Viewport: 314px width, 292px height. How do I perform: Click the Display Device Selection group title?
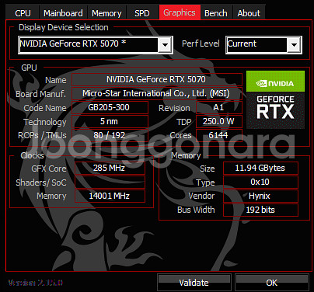coord(64,27)
